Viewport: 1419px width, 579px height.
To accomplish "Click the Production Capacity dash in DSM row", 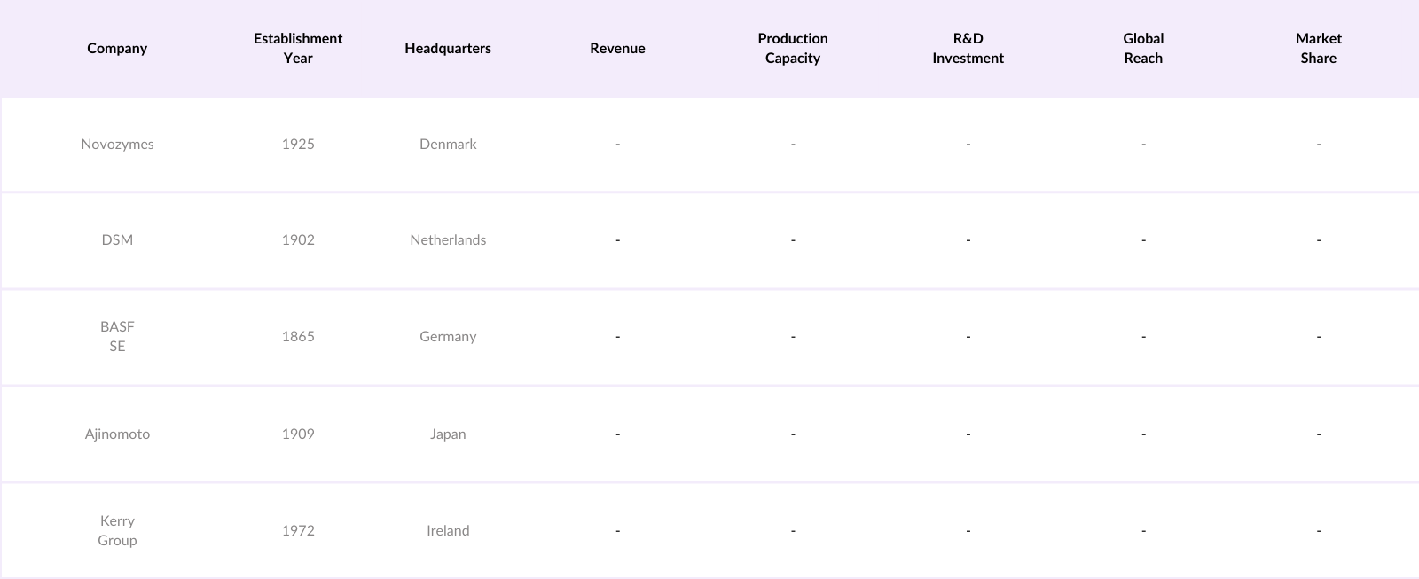I will click(x=793, y=239).
